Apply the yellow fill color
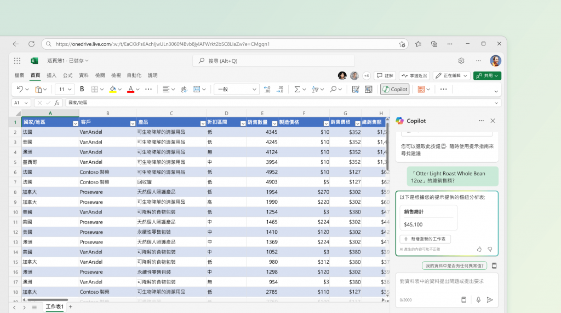This screenshot has width=561, height=313. pyautogui.click(x=113, y=89)
